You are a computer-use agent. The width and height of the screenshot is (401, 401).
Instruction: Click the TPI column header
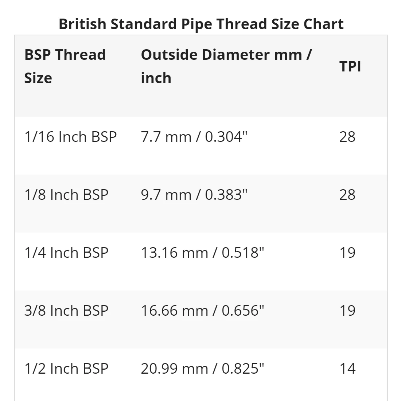[x=350, y=66]
